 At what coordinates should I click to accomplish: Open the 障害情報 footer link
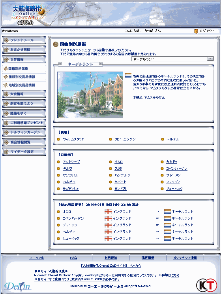tap(148, 258)
